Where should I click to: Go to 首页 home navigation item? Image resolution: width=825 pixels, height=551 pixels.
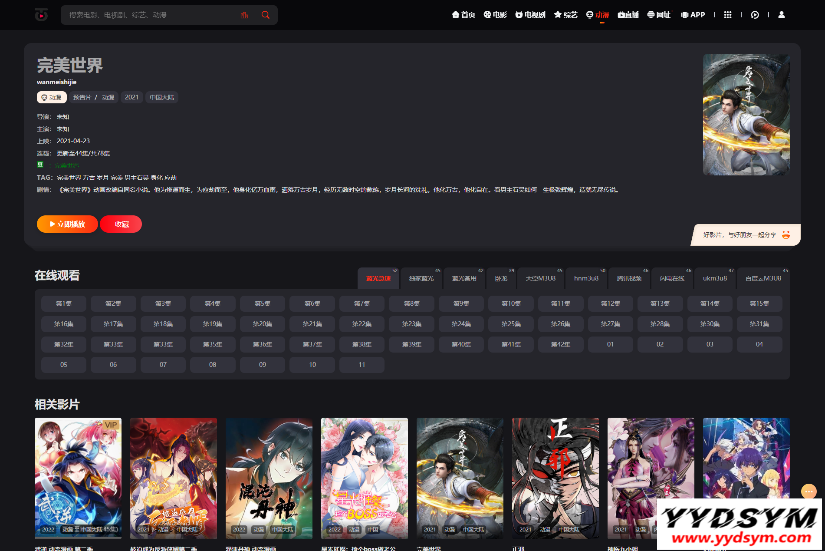[x=463, y=15]
